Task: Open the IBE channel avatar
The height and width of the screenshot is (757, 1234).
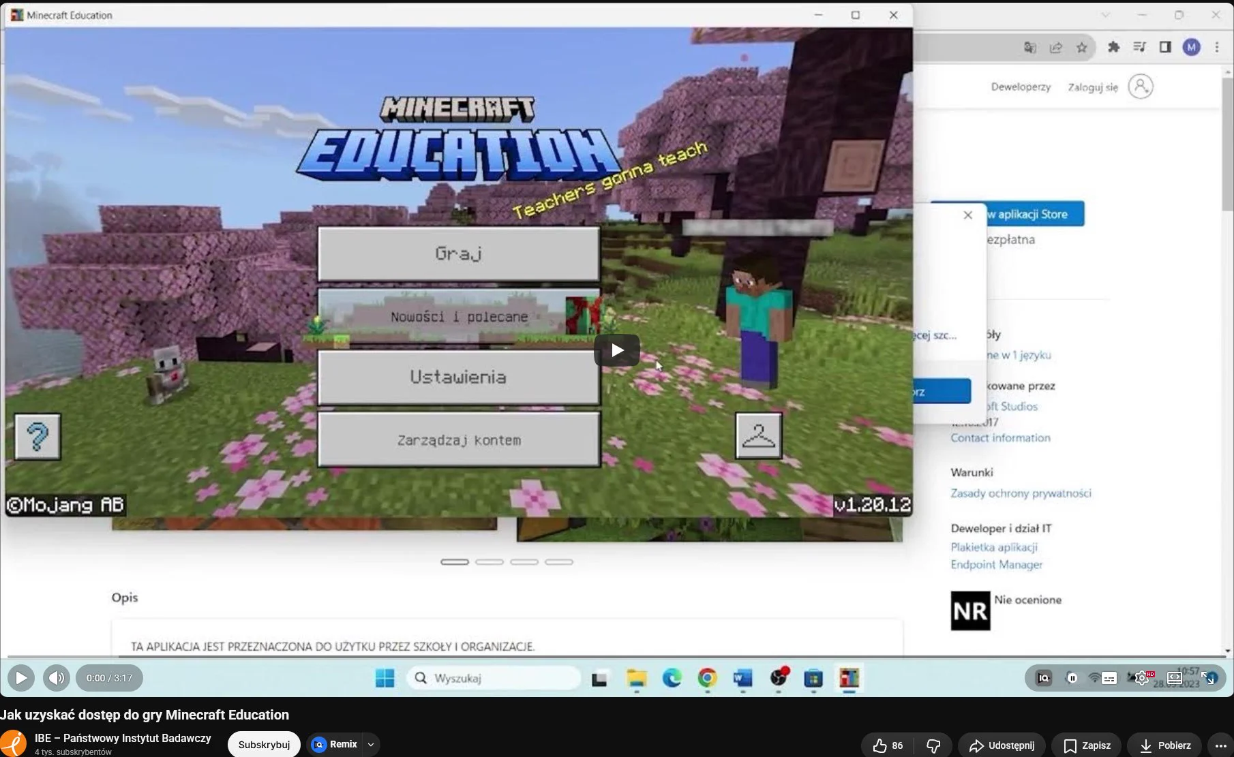Action: (12, 744)
